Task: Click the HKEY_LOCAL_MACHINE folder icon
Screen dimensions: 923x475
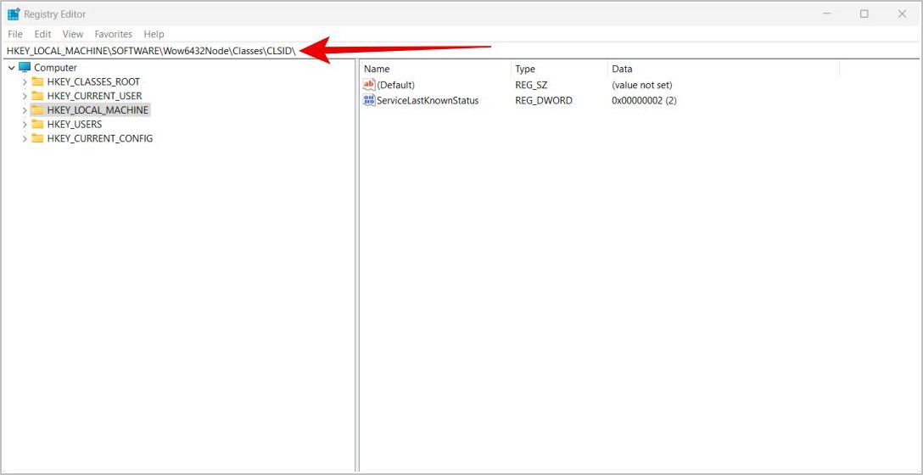Action: (x=37, y=110)
